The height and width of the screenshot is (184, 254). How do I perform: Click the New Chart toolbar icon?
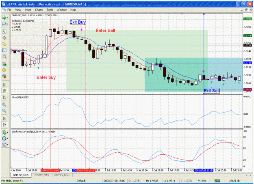click(4, 18)
